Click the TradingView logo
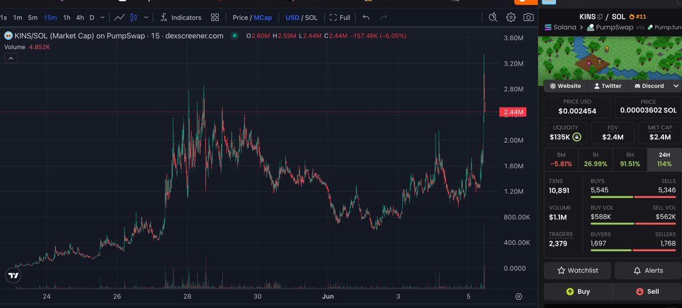682x308 pixels. click(13, 276)
